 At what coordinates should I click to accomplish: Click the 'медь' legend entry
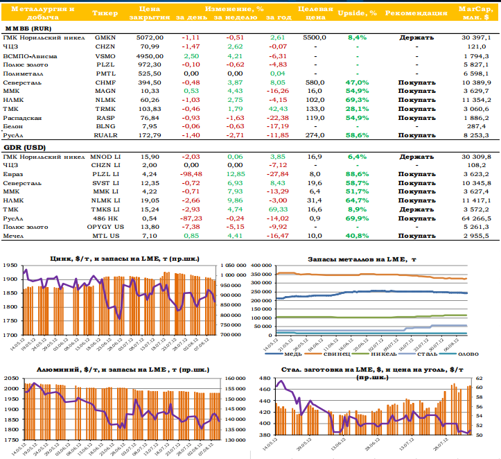283,354
